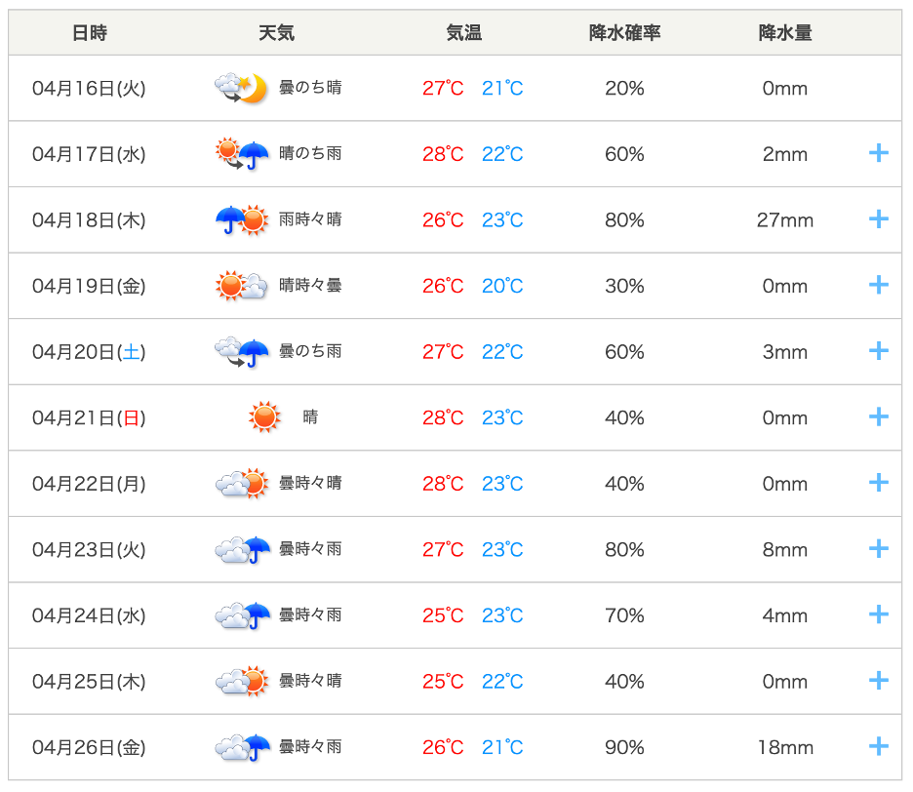Click the sunny icon for 04月21日

264,417
